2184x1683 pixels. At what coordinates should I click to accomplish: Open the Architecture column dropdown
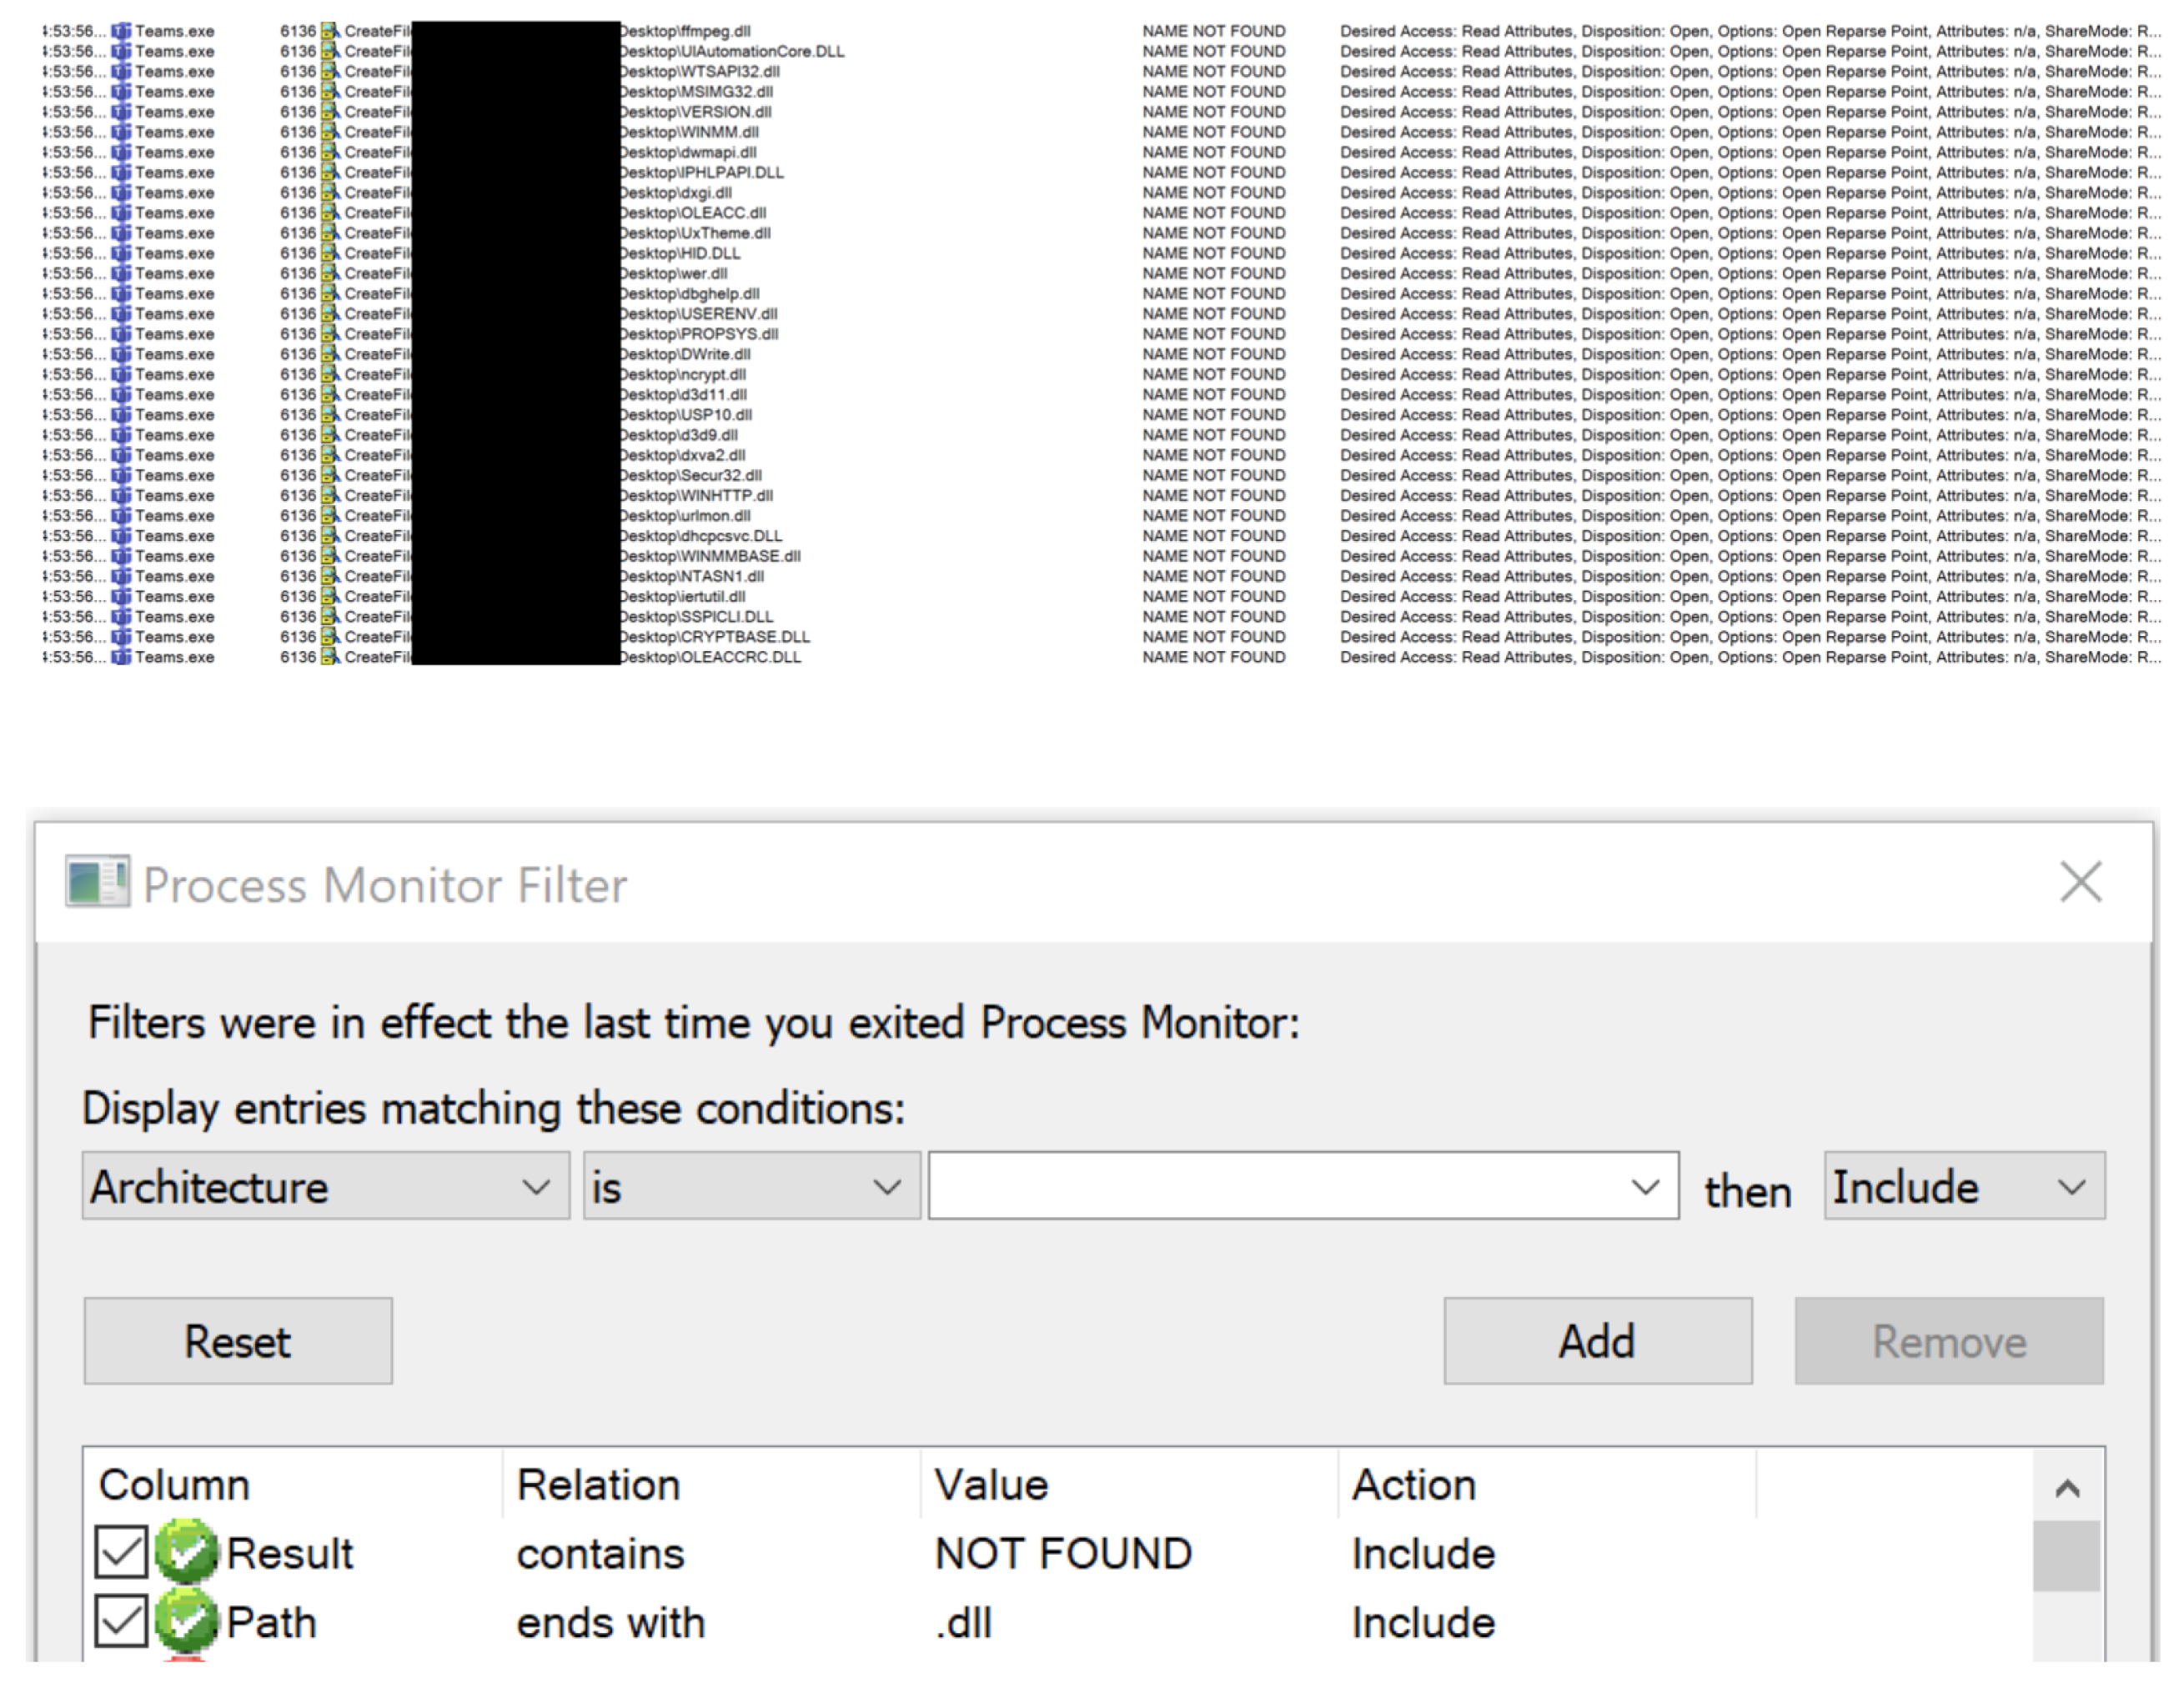(325, 1186)
